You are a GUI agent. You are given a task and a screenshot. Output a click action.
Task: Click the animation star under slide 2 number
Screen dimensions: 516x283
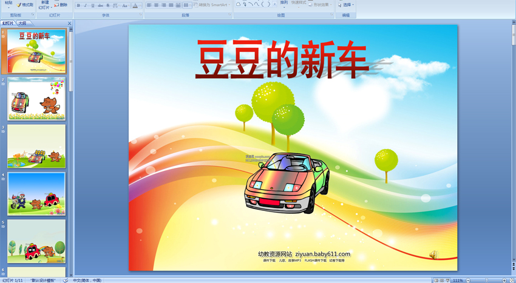(3, 84)
